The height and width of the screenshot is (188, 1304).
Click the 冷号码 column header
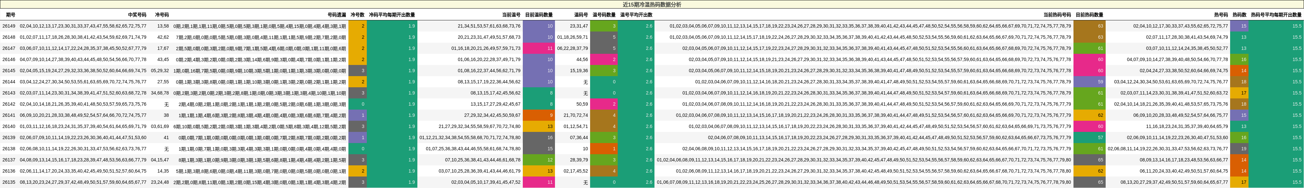coord(162,15)
